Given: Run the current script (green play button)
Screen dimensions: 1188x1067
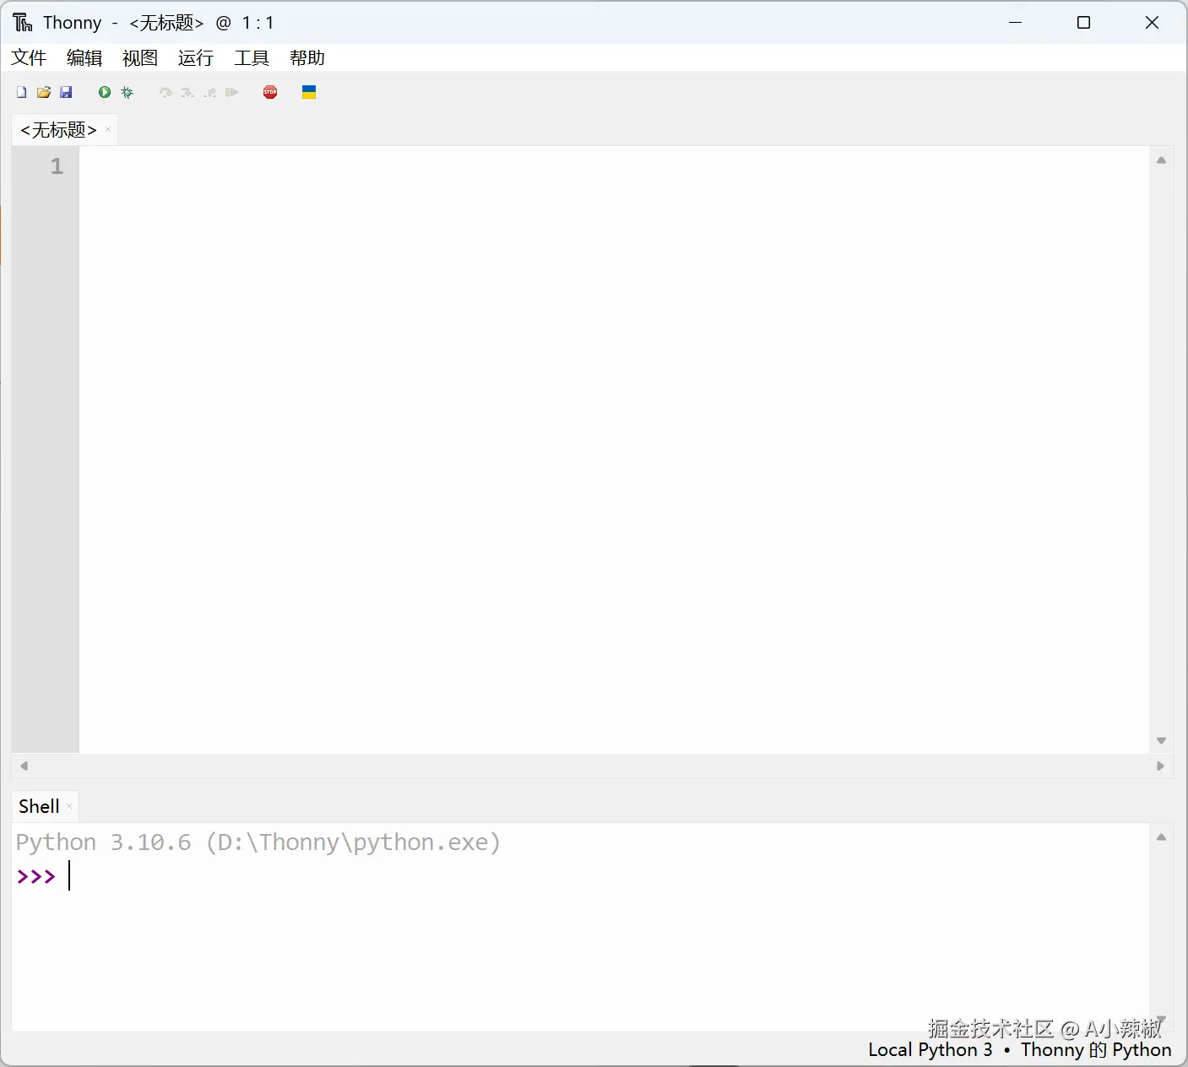Looking at the screenshot, I should point(105,92).
